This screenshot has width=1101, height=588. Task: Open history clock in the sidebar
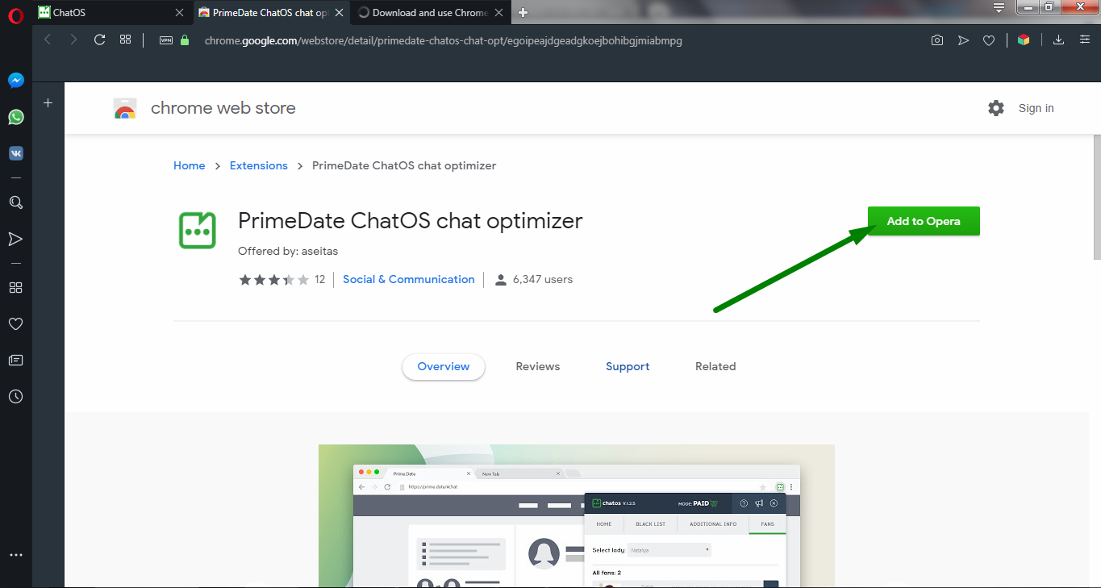(x=16, y=397)
